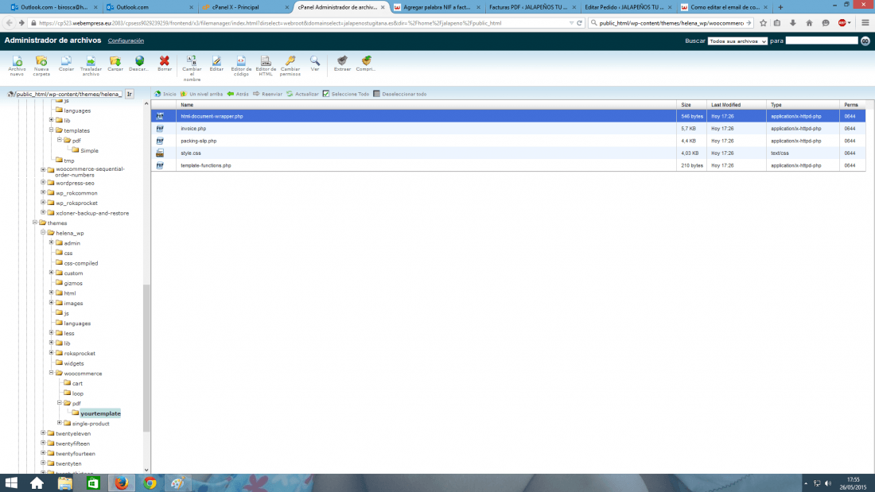This screenshot has height=492, width=875.
Task: Switch to Facturas PDF browser tab
Action: (531, 7)
